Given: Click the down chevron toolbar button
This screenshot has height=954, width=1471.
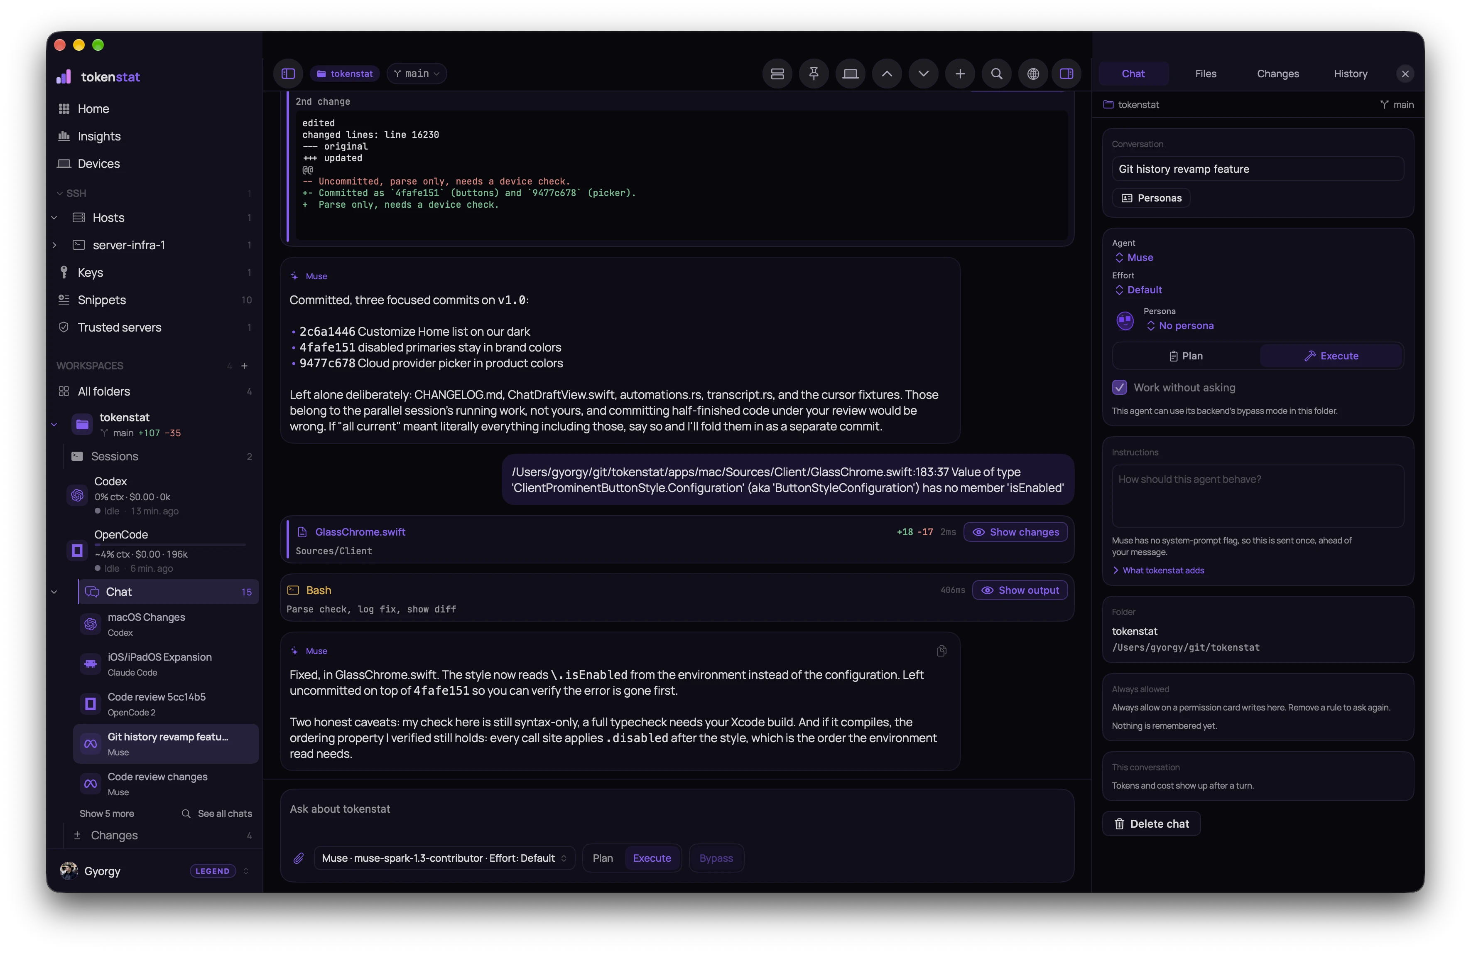Looking at the screenshot, I should 923,74.
